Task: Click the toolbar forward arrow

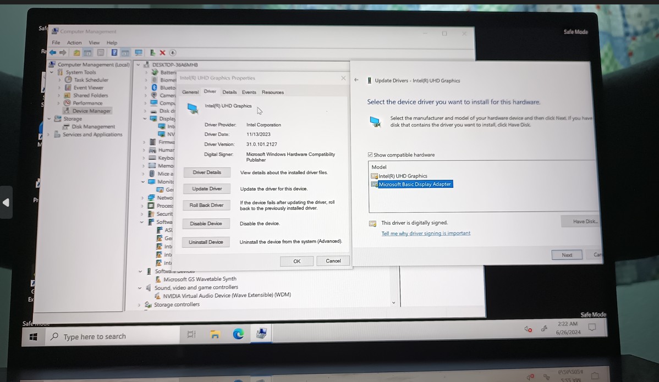Action: tap(63, 52)
